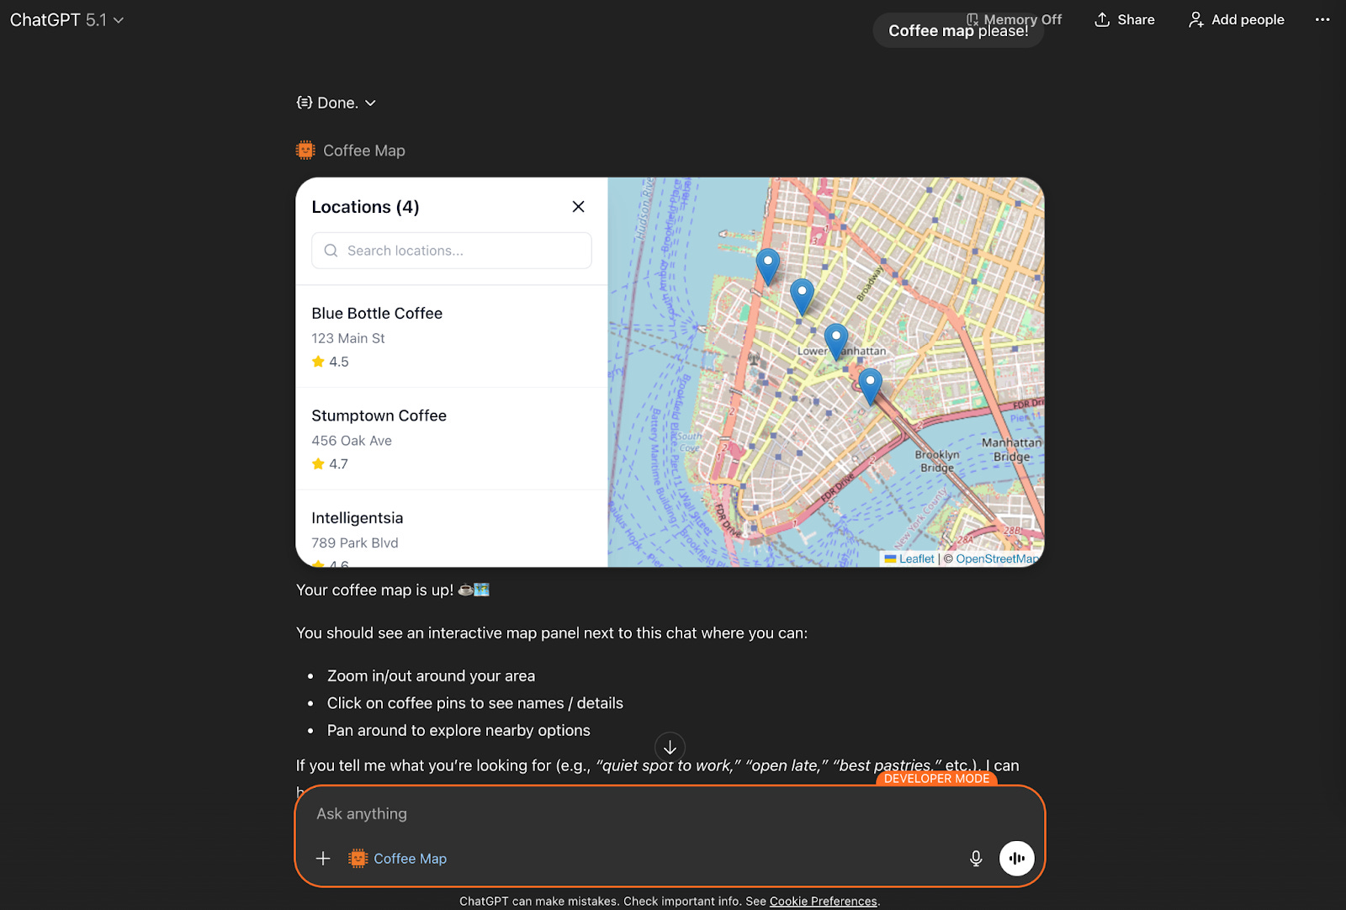Open the Leaflet attribution link
The height and width of the screenshot is (910, 1346).
point(909,558)
